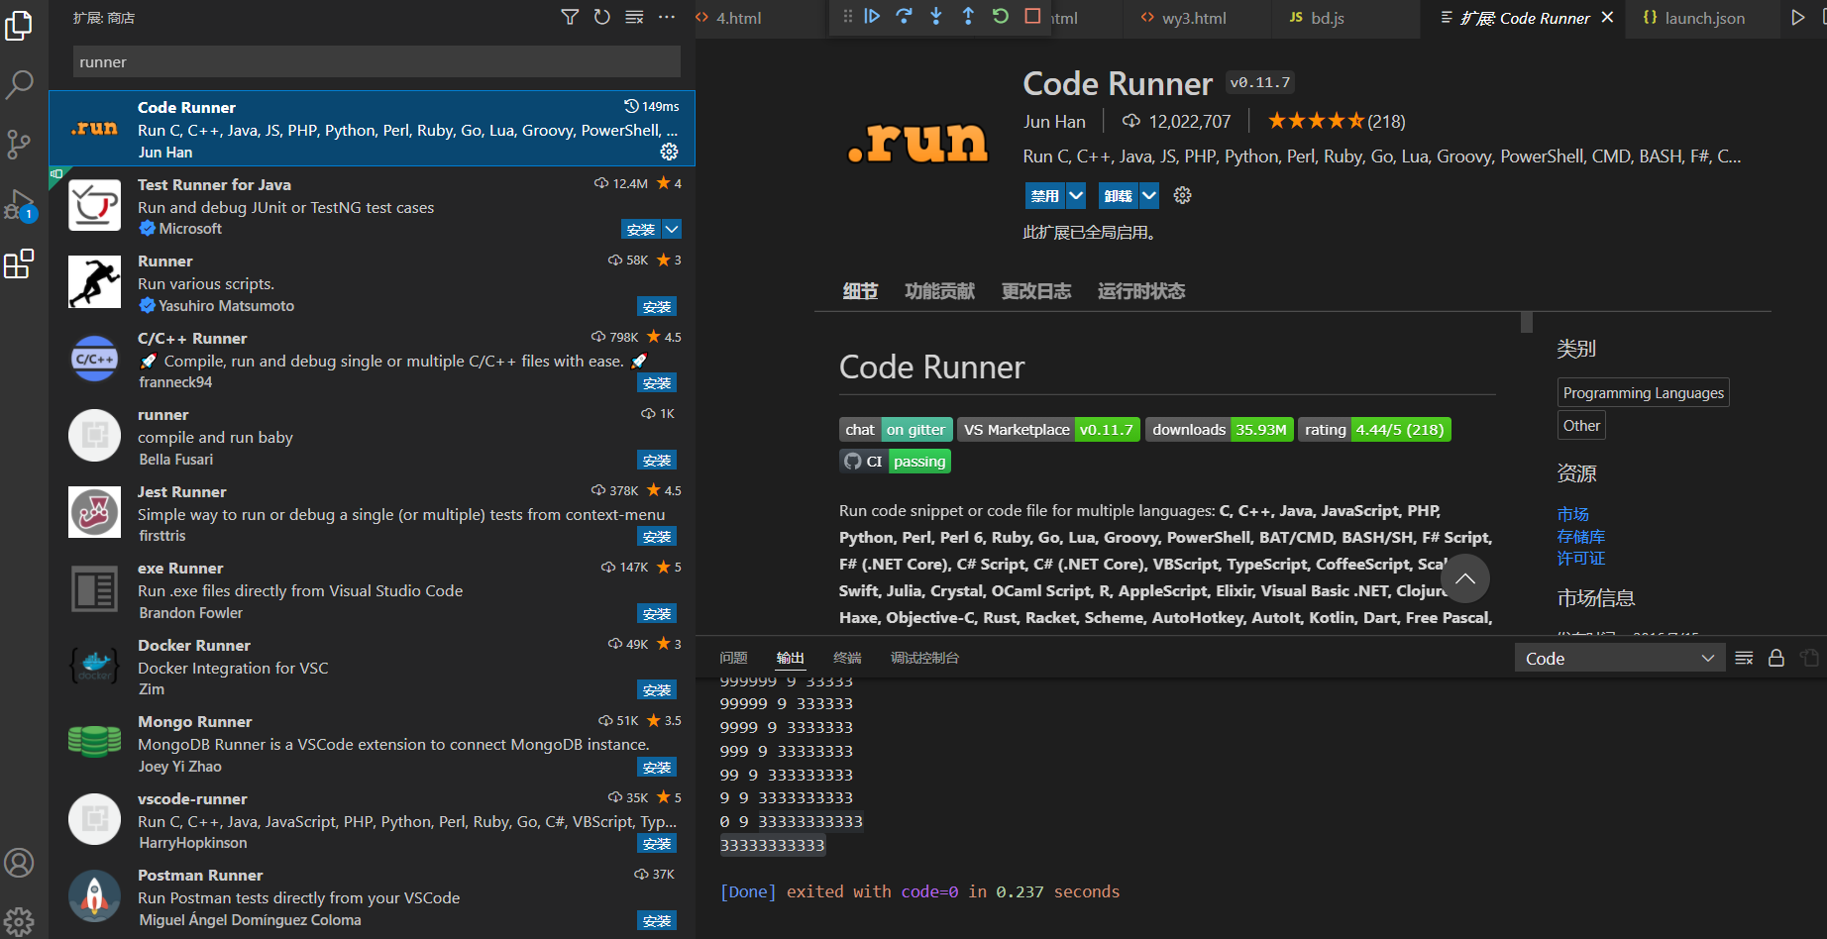1827x939 pixels.
Task: Clear extensions search results icon
Action: click(634, 17)
